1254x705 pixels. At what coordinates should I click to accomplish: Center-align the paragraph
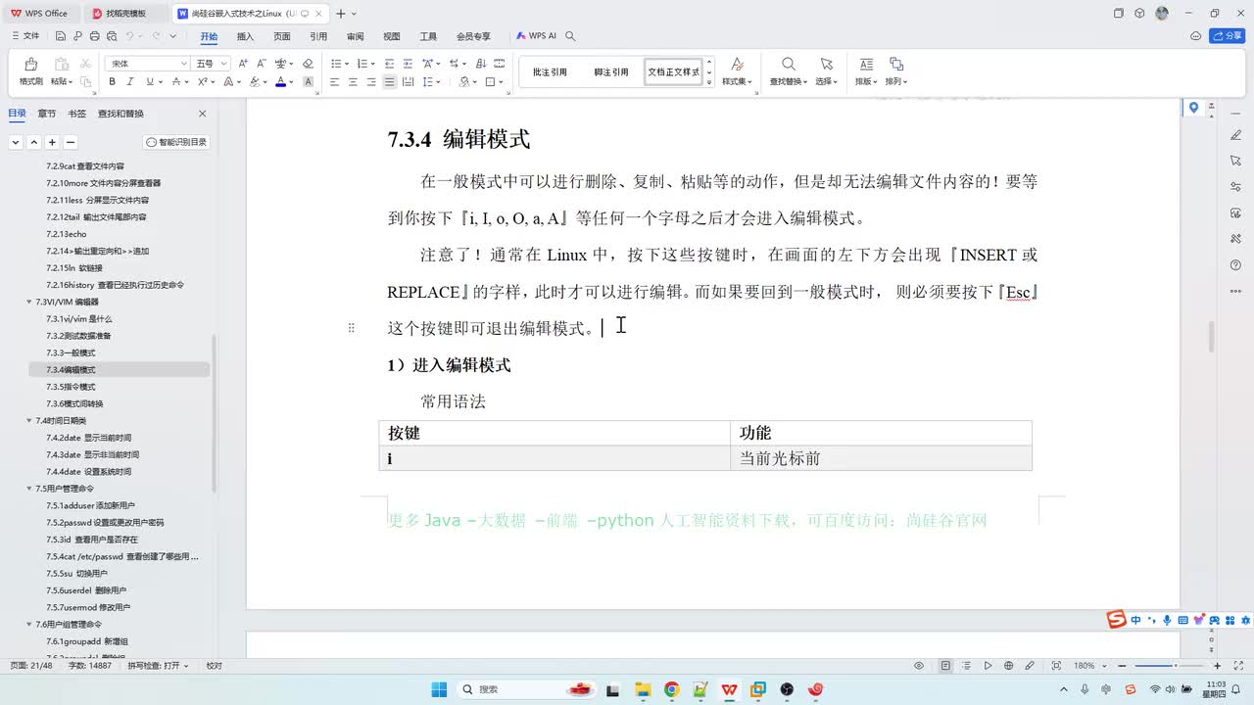tap(353, 82)
